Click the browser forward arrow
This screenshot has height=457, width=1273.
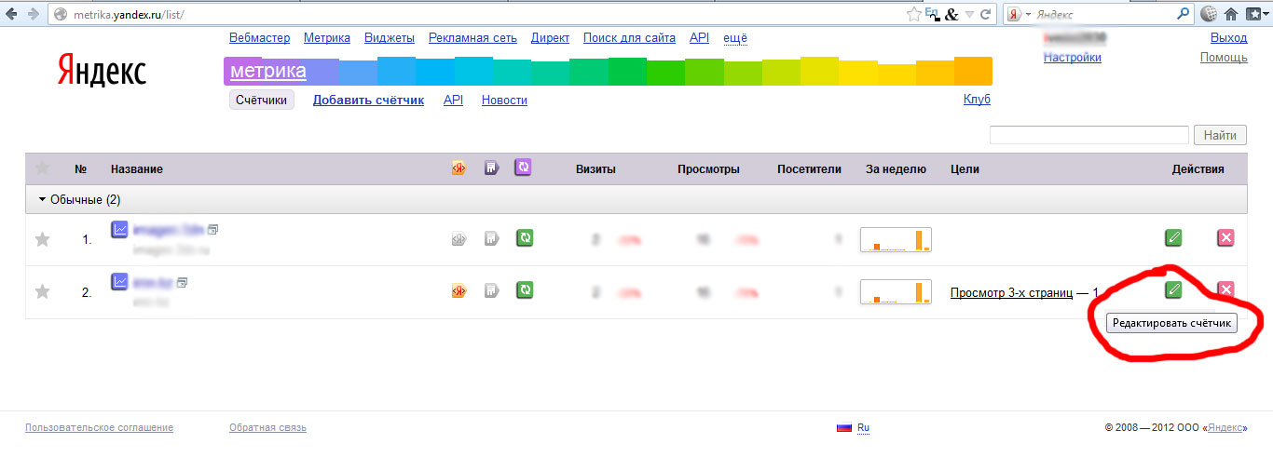point(34,14)
